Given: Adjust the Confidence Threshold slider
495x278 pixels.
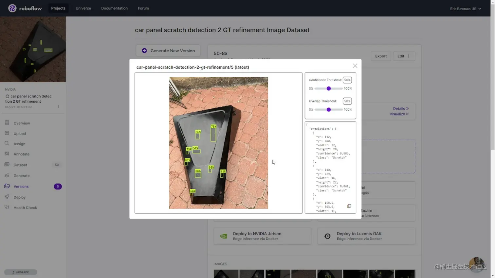Looking at the screenshot, I should coord(328,88).
